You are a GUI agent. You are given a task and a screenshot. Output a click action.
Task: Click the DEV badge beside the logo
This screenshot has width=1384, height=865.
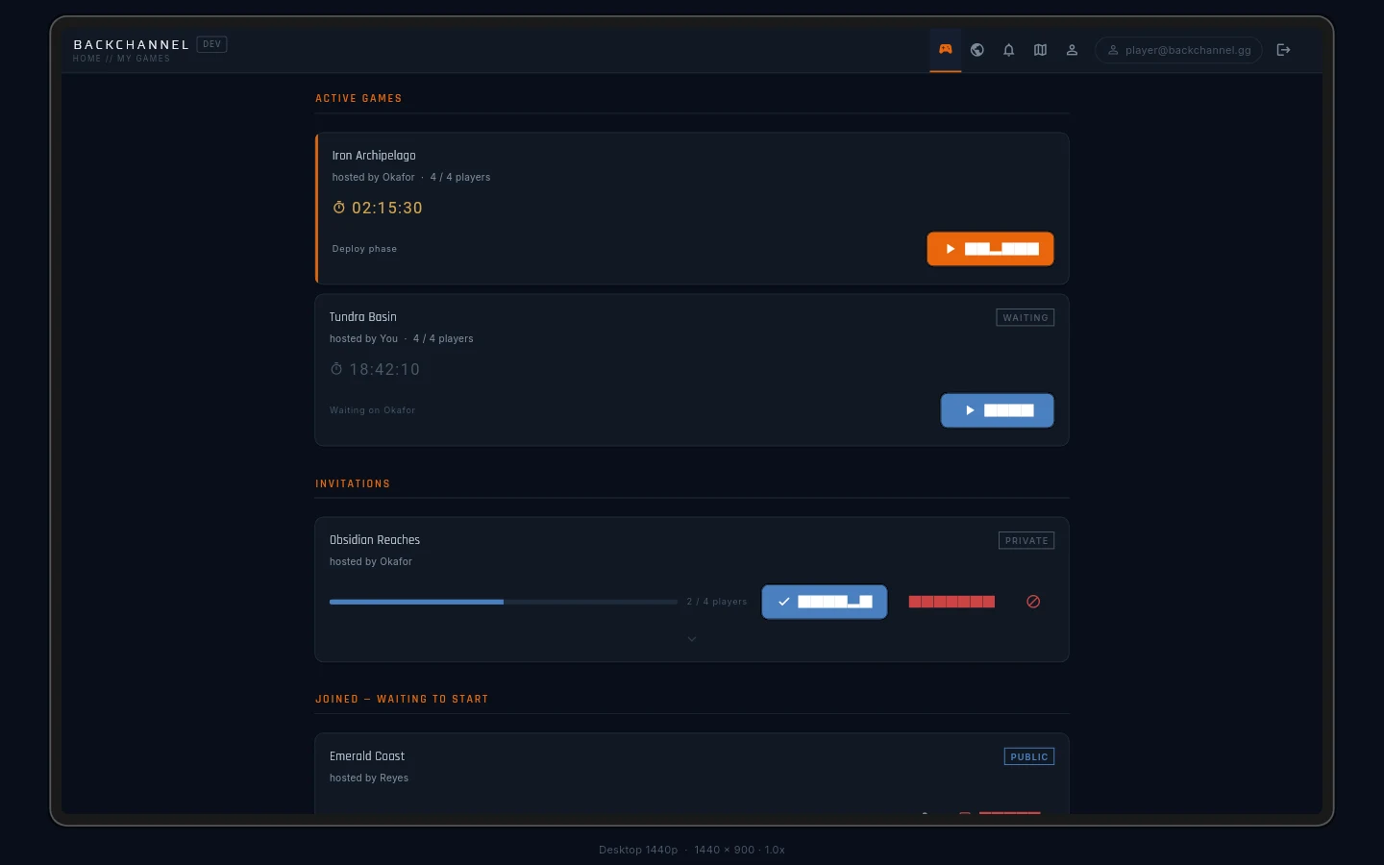[211, 44]
